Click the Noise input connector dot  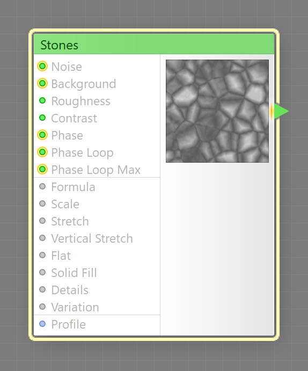[x=42, y=66]
